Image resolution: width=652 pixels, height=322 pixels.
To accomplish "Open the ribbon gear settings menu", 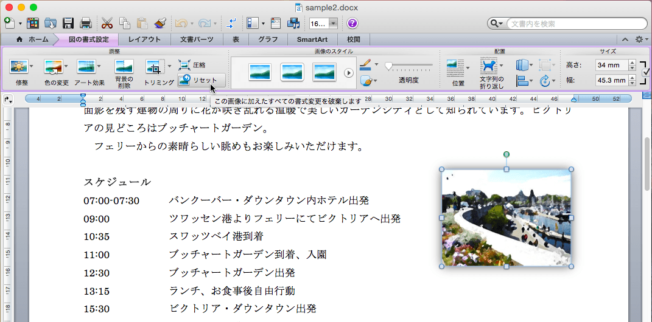I will tap(641, 39).
